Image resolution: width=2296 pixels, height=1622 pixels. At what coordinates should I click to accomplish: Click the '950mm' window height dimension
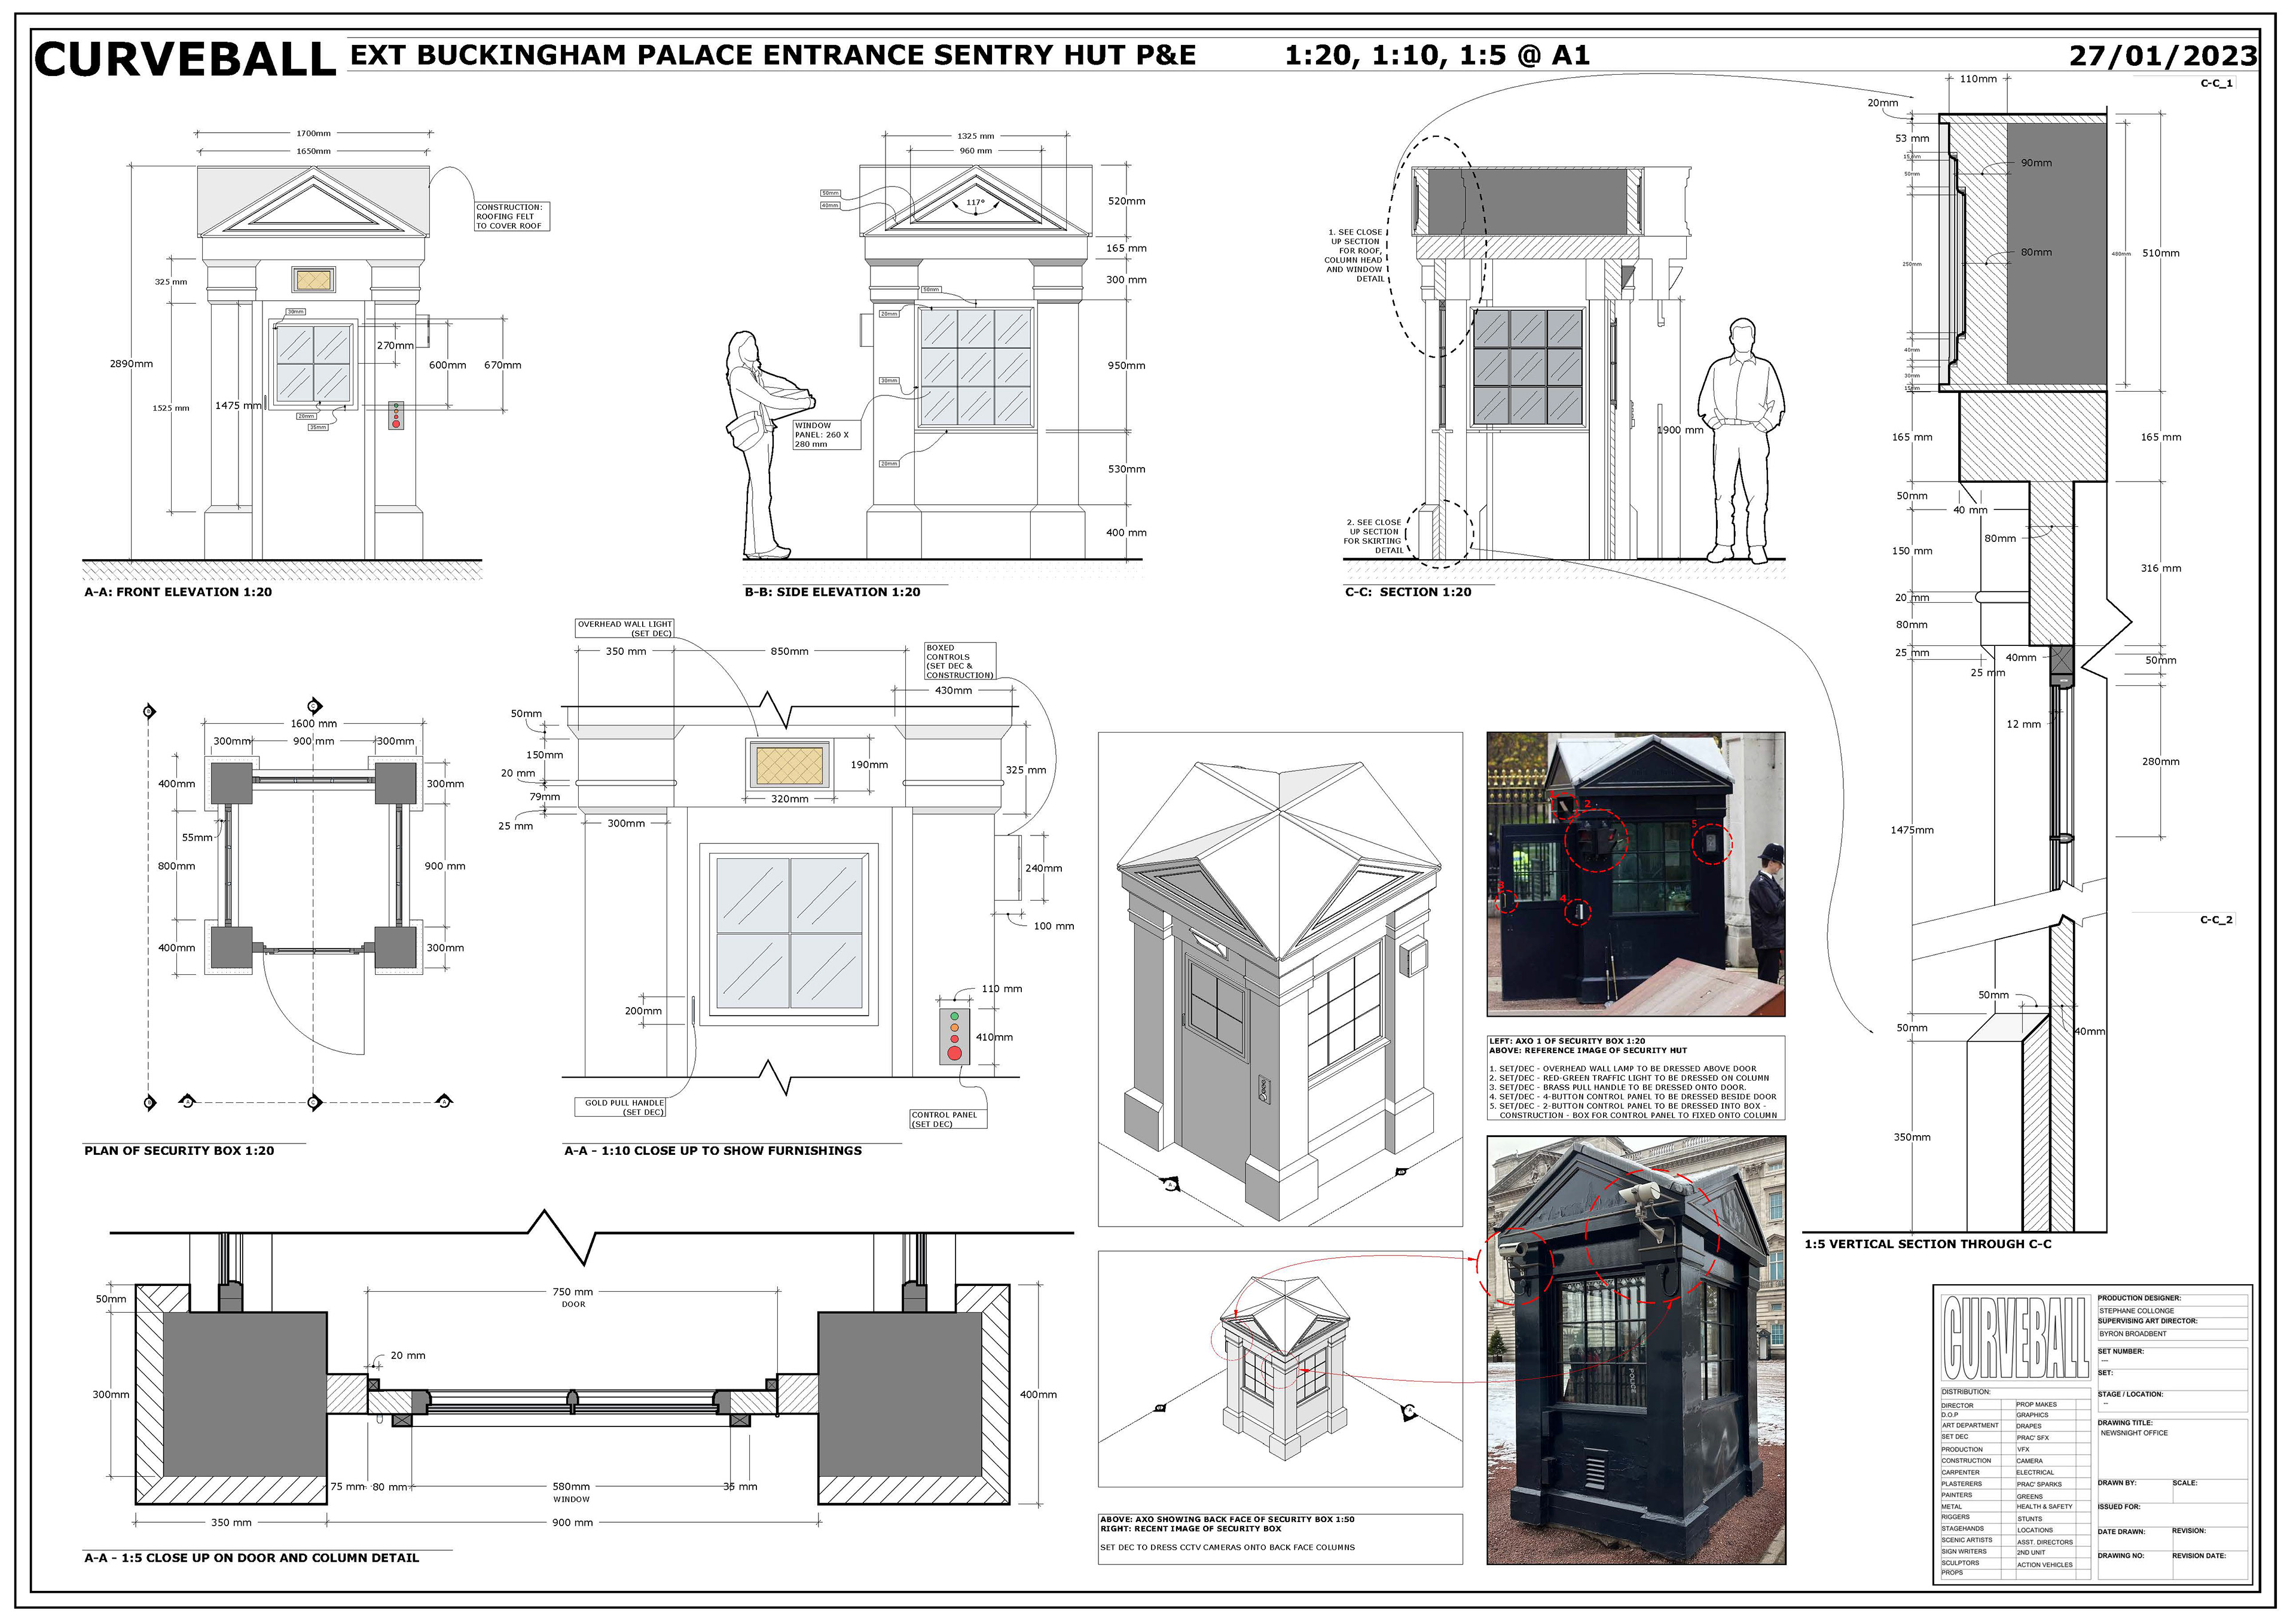(1126, 365)
